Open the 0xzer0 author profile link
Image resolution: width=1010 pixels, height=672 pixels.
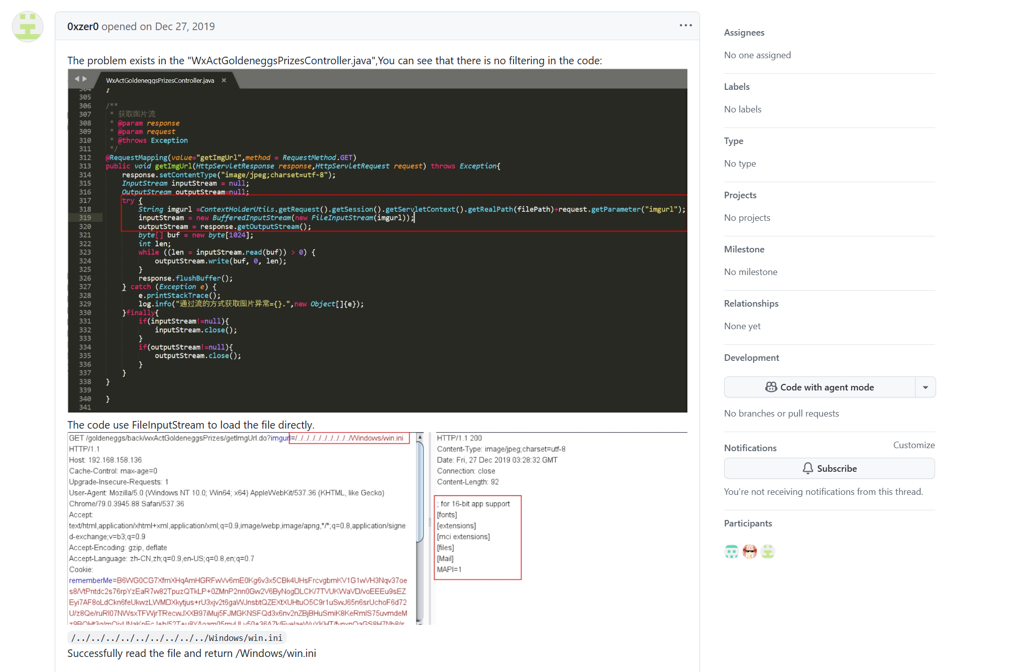coord(83,27)
